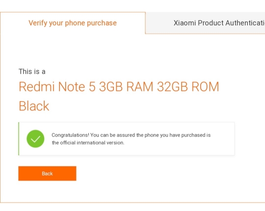Viewport: 265px width, 211px height.
Task: Open the Verify your phone purchase tab
Action: click(73, 23)
